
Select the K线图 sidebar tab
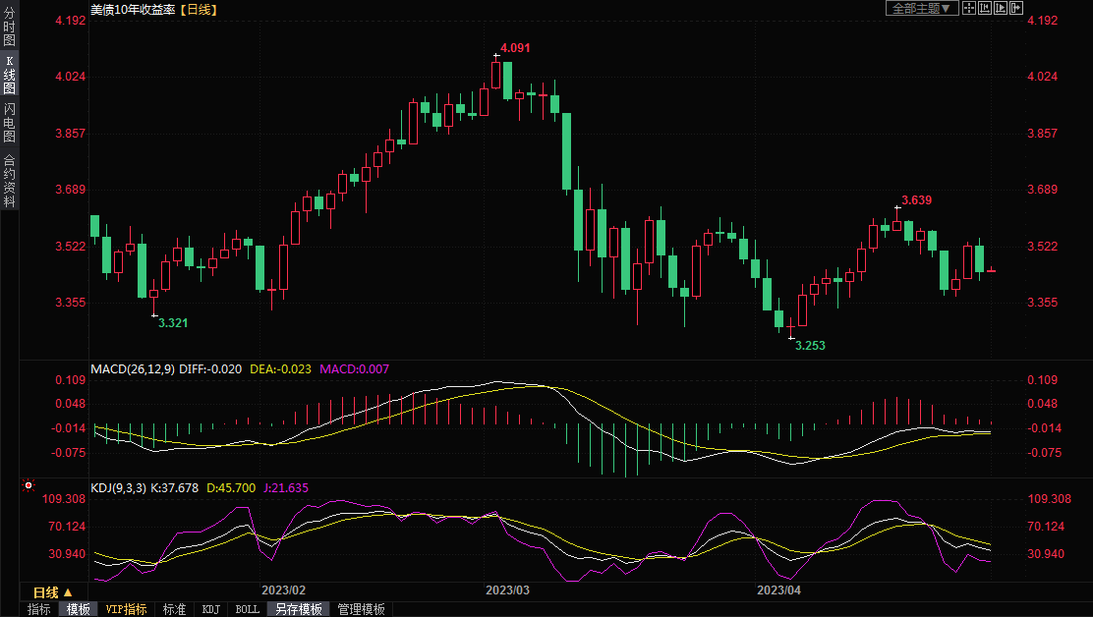pos(9,75)
